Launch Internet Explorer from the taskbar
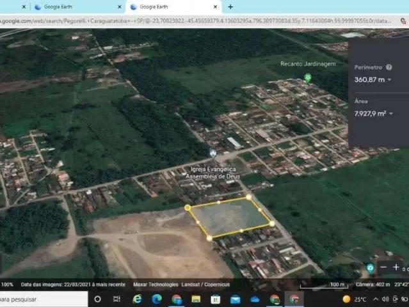This screenshot has width=409, height=307. click(137, 299)
